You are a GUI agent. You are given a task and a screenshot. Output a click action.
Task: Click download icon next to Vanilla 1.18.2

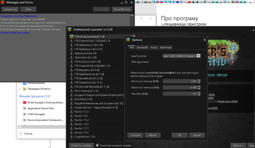pos(71,132)
